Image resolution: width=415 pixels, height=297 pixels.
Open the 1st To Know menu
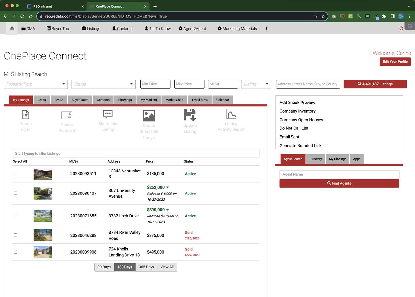(157, 29)
